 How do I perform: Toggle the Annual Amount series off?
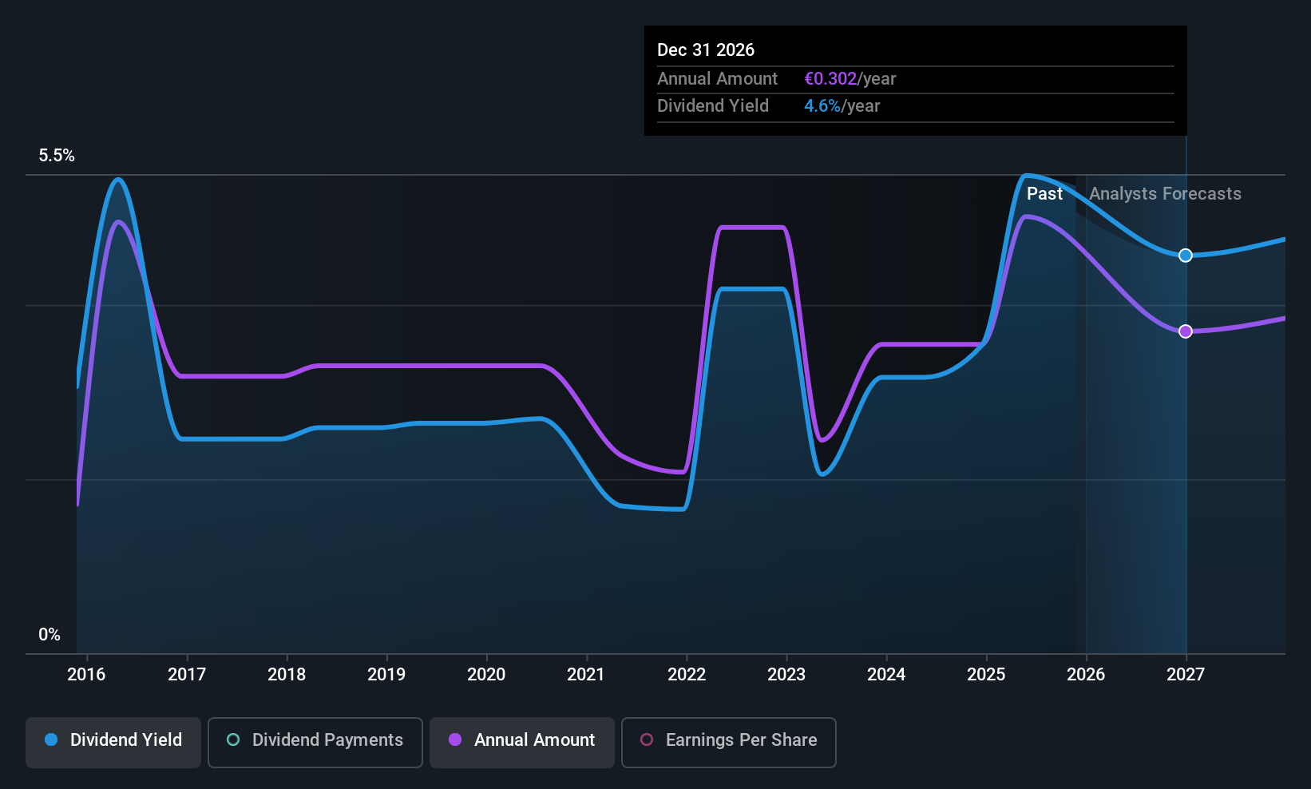click(521, 741)
